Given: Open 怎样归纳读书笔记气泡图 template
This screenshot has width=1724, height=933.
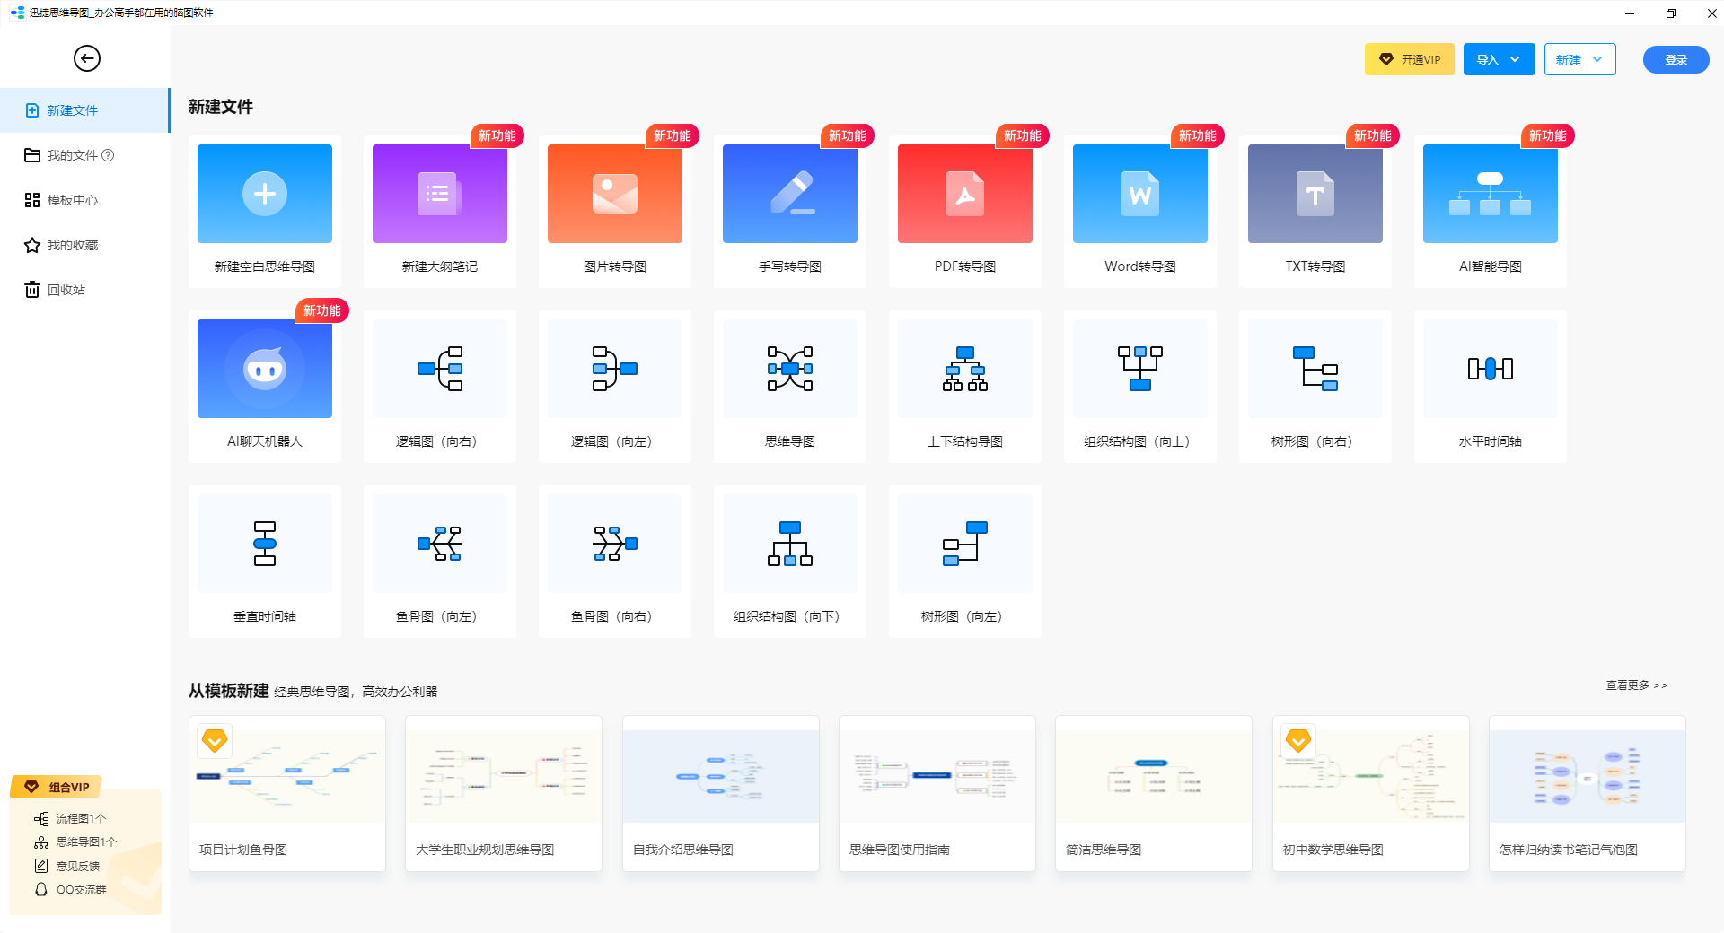Looking at the screenshot, I should click(1588, 793).
